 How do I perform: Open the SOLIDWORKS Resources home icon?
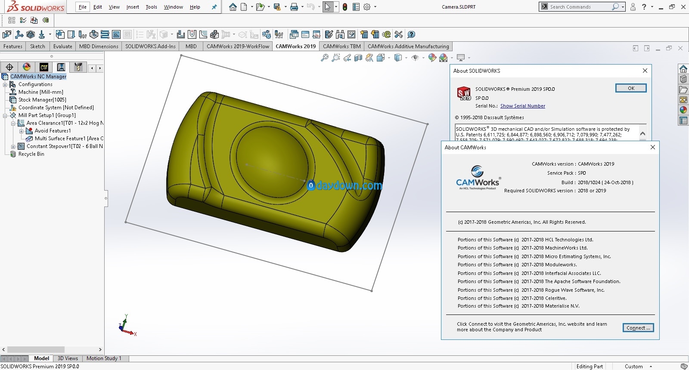pos(683,69)
